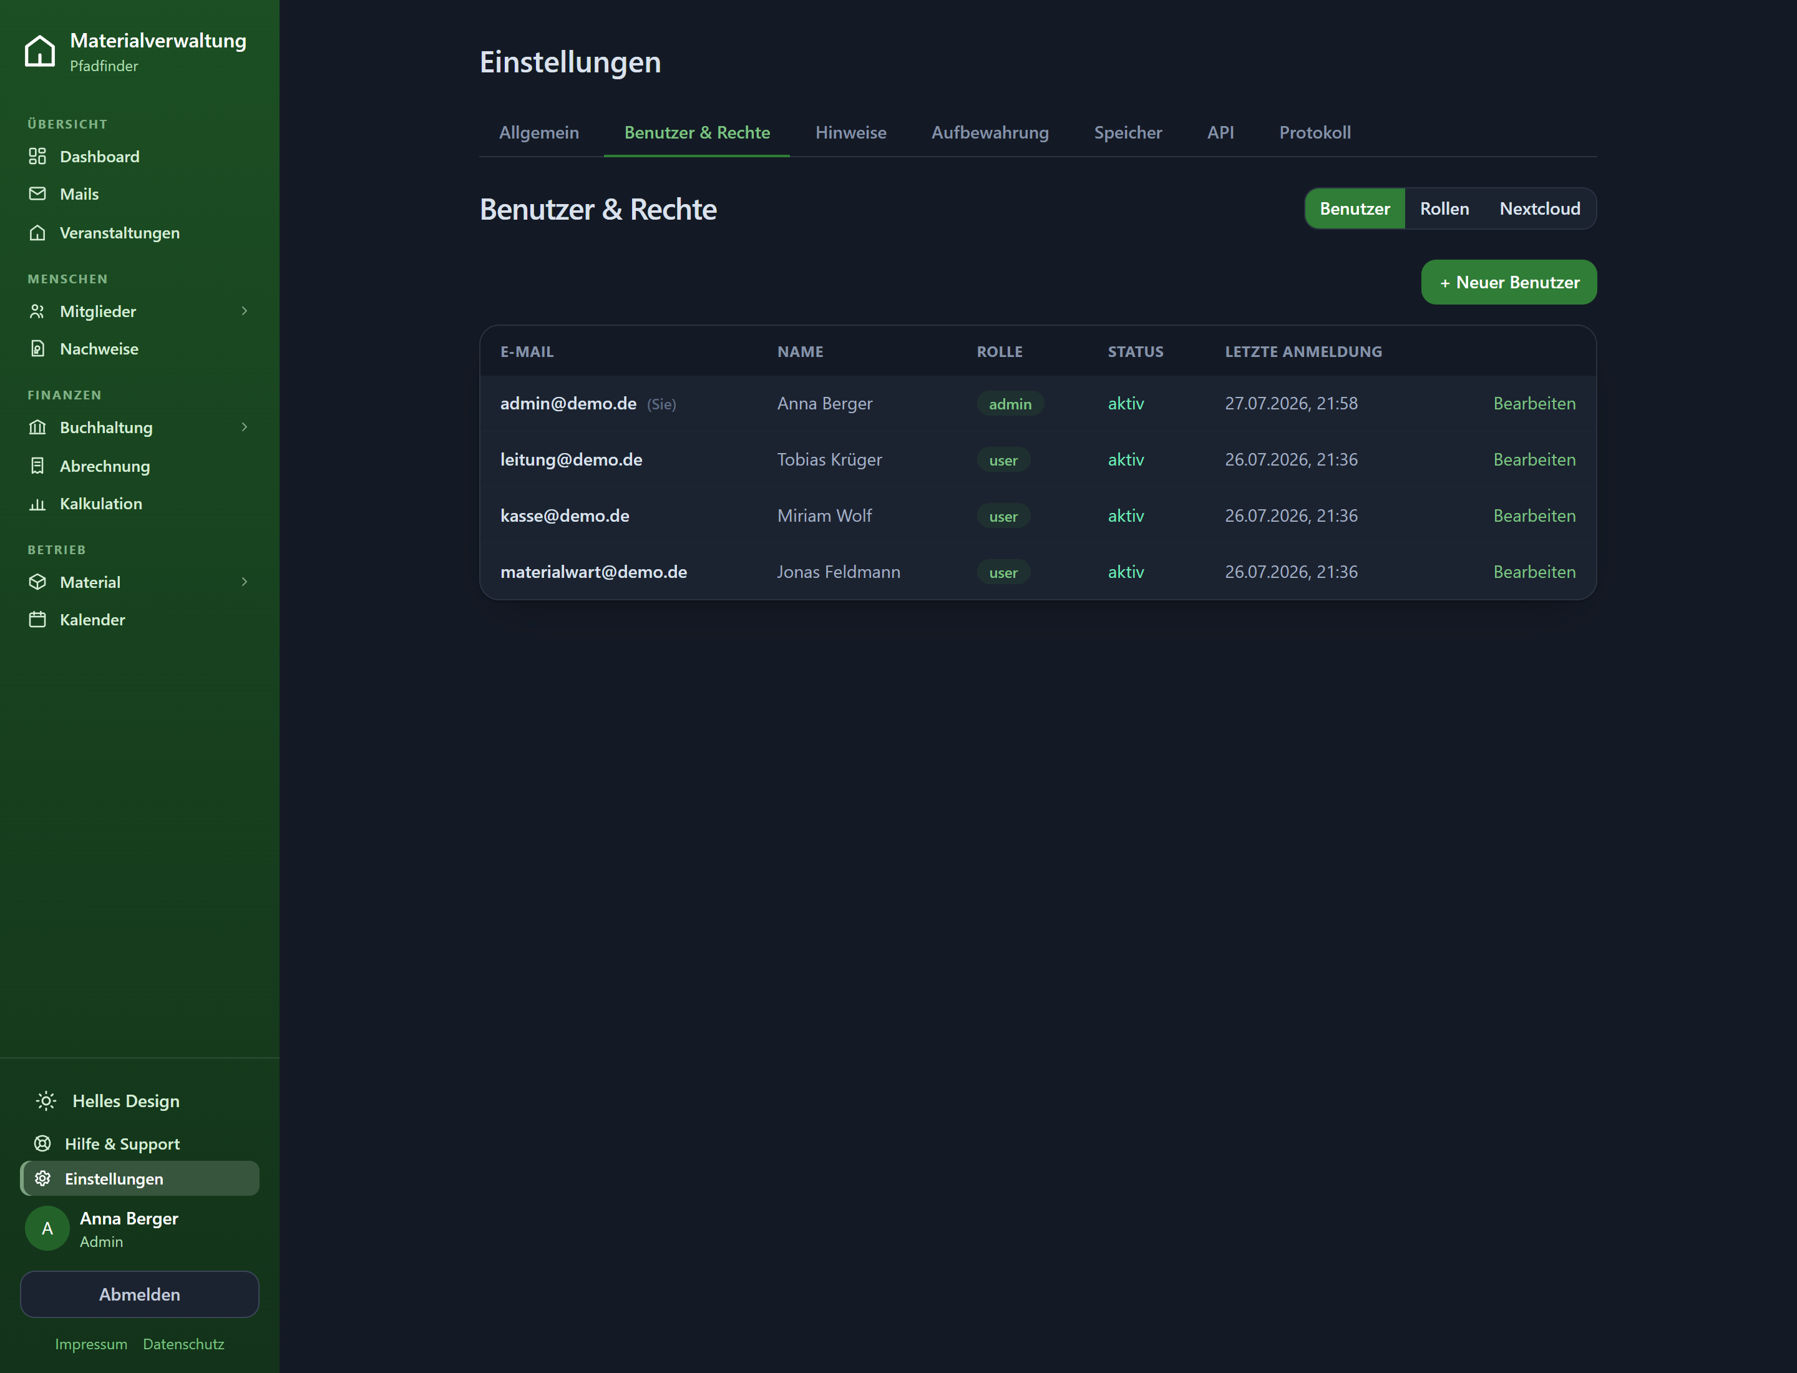Click the Mails envelope icon
The height and width of the screenshot is (1373, 1797).
point(37,193)
